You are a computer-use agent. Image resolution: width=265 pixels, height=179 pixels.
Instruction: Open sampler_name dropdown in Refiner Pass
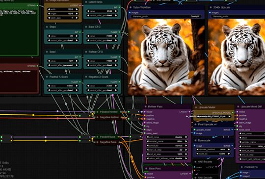[x=167, y=141]
